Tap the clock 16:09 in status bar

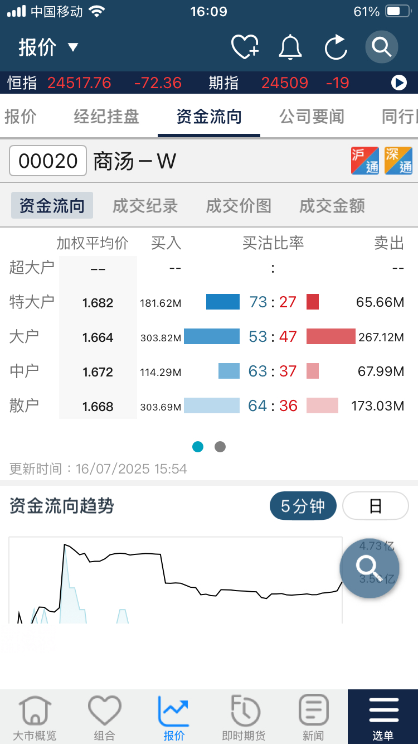[209, 11]
